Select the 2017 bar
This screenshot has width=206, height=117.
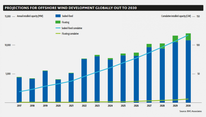tap(19, 90)
